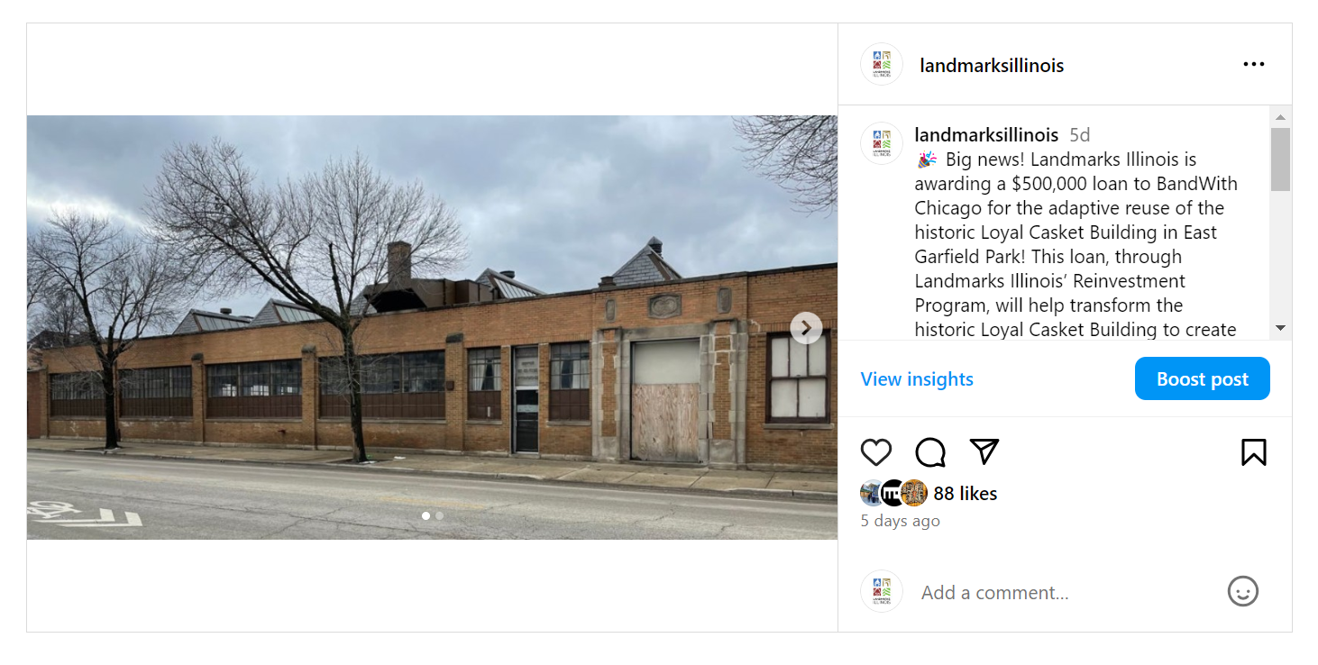Click the Boost post button
The width and height of the screenshot is (1318, 665).
click(x=1202, y=378)
